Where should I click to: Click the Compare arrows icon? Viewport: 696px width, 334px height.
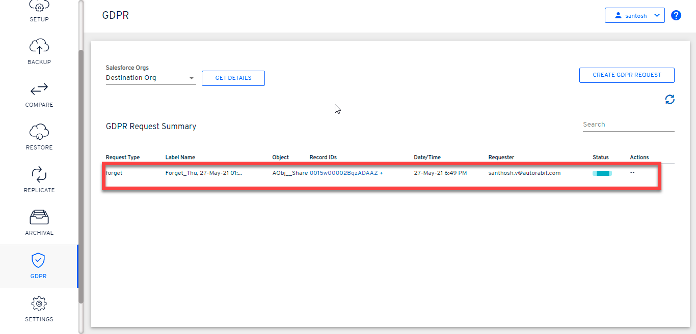tap(39, 90)
